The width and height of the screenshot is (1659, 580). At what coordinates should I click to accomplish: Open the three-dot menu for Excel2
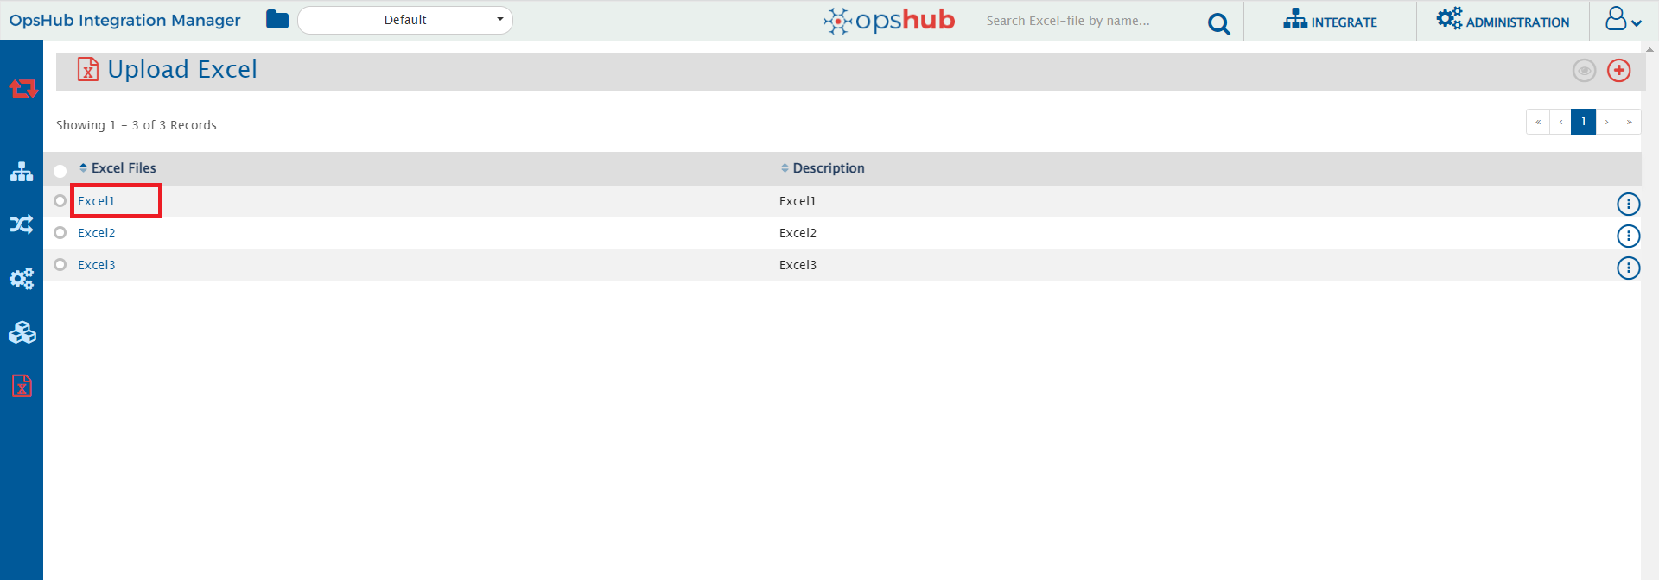1628,236
